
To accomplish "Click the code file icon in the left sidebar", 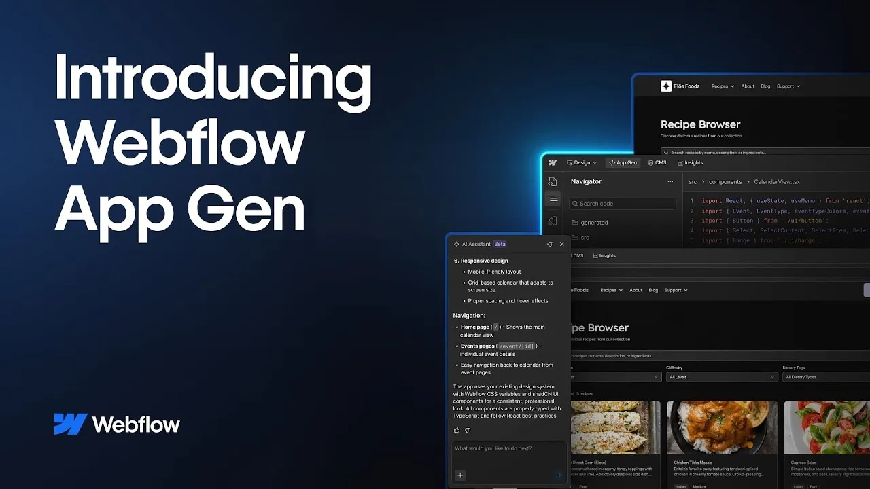I will [553, 181].
